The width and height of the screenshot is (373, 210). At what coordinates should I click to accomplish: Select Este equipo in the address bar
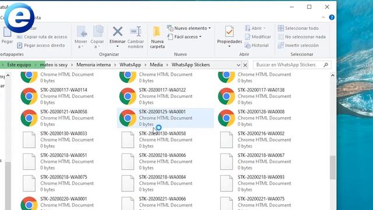19,65
